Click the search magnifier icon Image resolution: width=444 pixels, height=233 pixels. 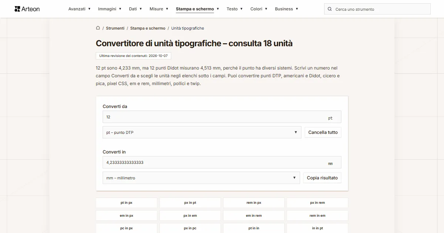pos(330,9)
